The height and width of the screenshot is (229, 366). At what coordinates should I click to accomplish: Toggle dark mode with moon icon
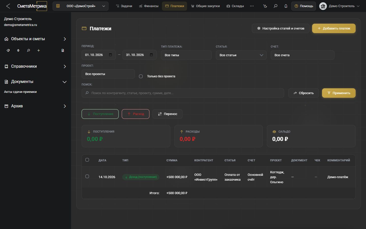[x=265, y=6]
